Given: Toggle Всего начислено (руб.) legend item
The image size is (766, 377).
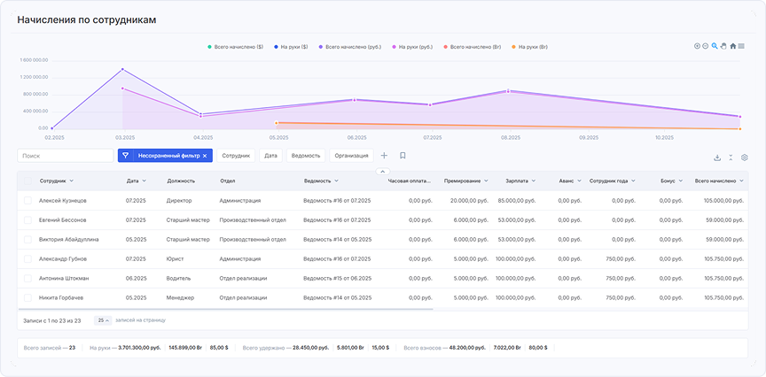Looking at the screenshot, I should pyautogui.click(x=350, y=46).
